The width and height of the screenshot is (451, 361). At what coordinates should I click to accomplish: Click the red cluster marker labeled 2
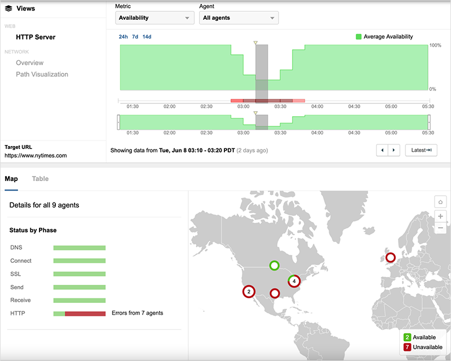click(x=249, y=291)
